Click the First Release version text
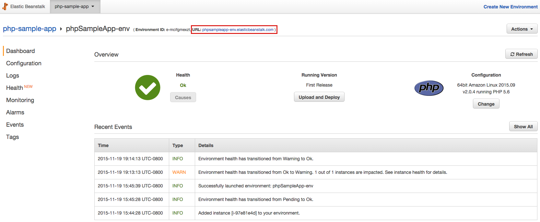 pyautogui.click(x=319, y=85)
